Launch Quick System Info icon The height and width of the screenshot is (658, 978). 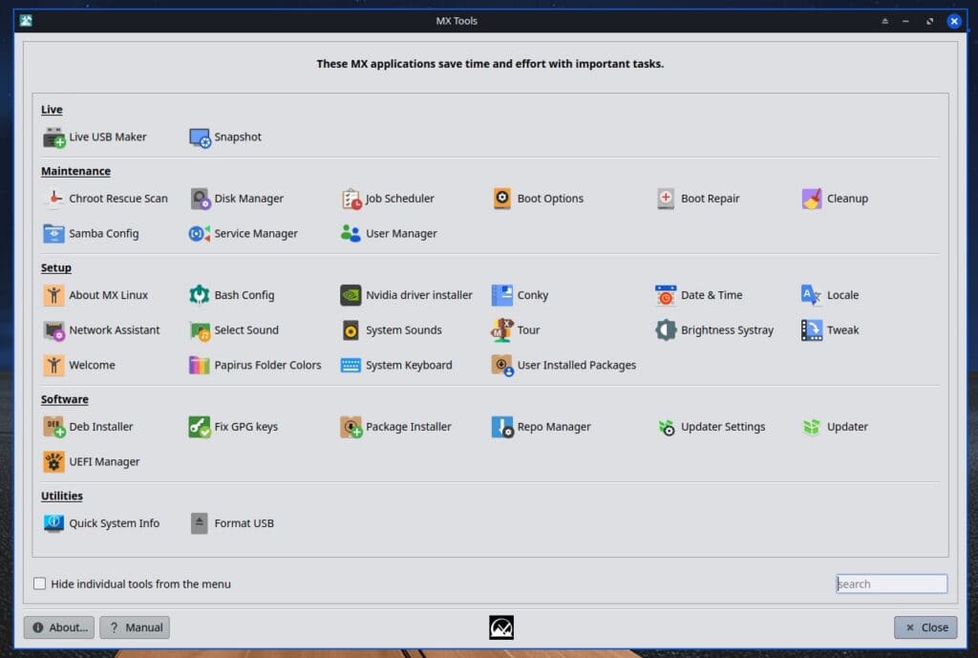[54, 523]
